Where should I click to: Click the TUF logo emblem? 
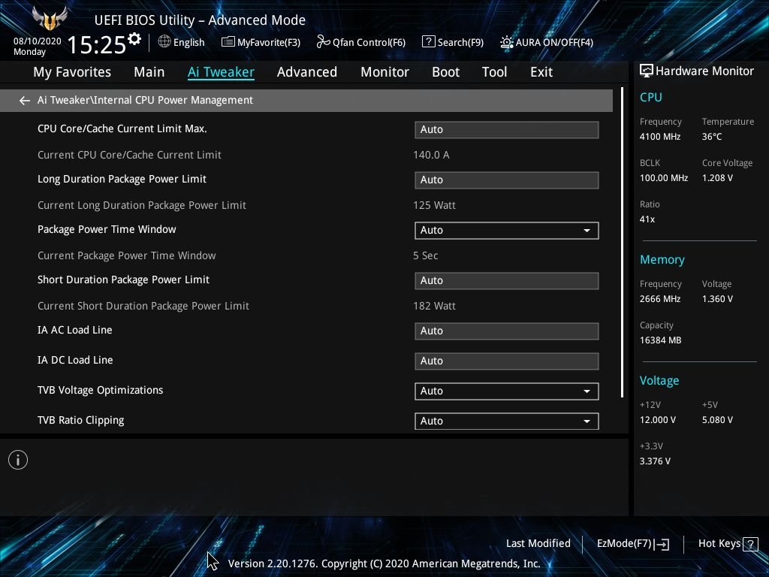[x=49, y=19]
